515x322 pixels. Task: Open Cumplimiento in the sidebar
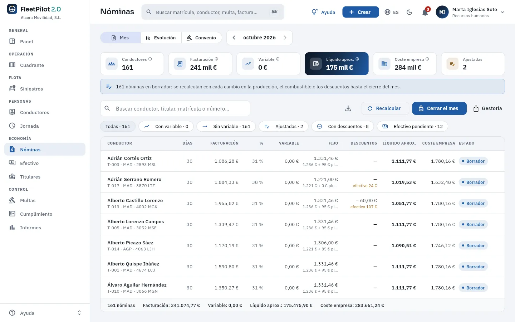45,214
